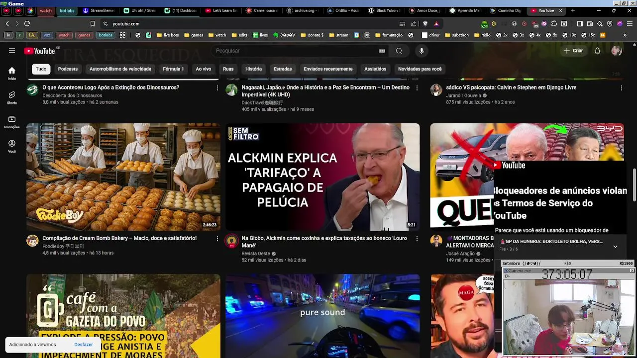637x358 pixels.
Task: Open the on-screen keyboard in search box
Action: pos(382,51)
